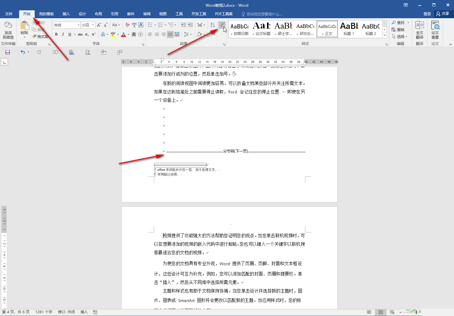Screen dimensions: 454x316
Task: Open the font name dropdown
Action: coord(78,25)
